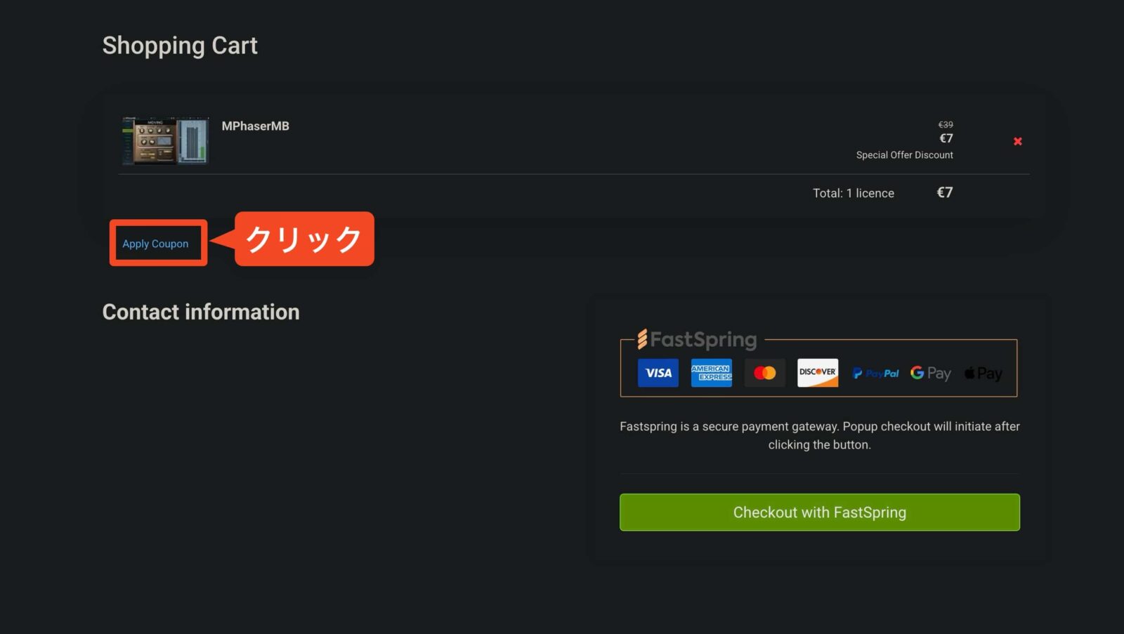1124x634 pixels.
Task: Click the Special Offer Discount label
Action: click(x=904, y=155)
